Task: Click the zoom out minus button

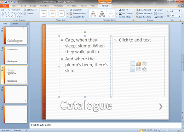Action: click(160, 130)
